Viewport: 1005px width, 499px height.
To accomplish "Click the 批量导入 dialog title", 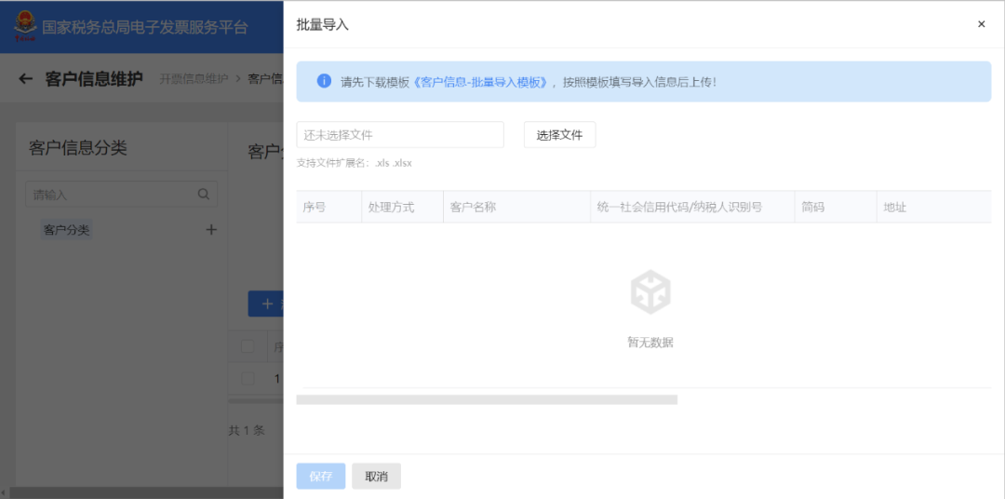I will (x=322, y=24).
